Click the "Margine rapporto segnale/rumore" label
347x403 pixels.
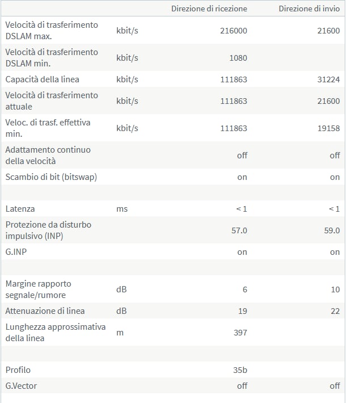tap(38, 289)
